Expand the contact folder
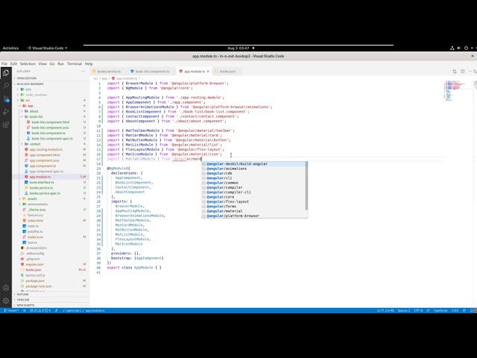 [x=35, y=144]
